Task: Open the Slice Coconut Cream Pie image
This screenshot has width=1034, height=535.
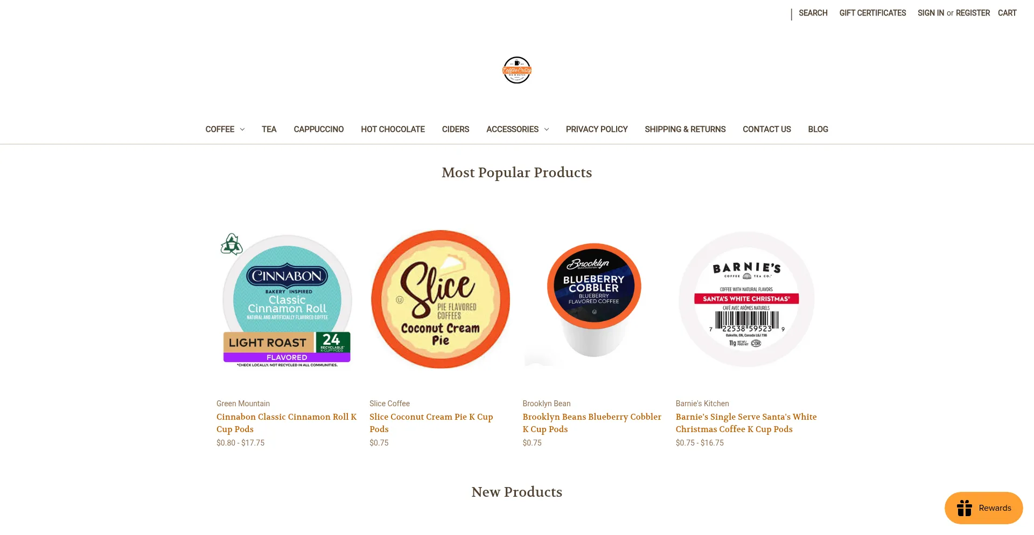Action: (441, 300)
